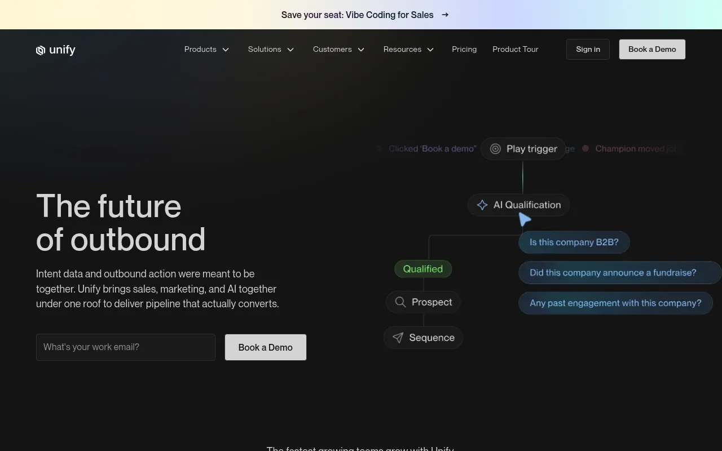Click the red dot beside Champion moved
This screenshot has width=722, height=451.
point(585,148)
